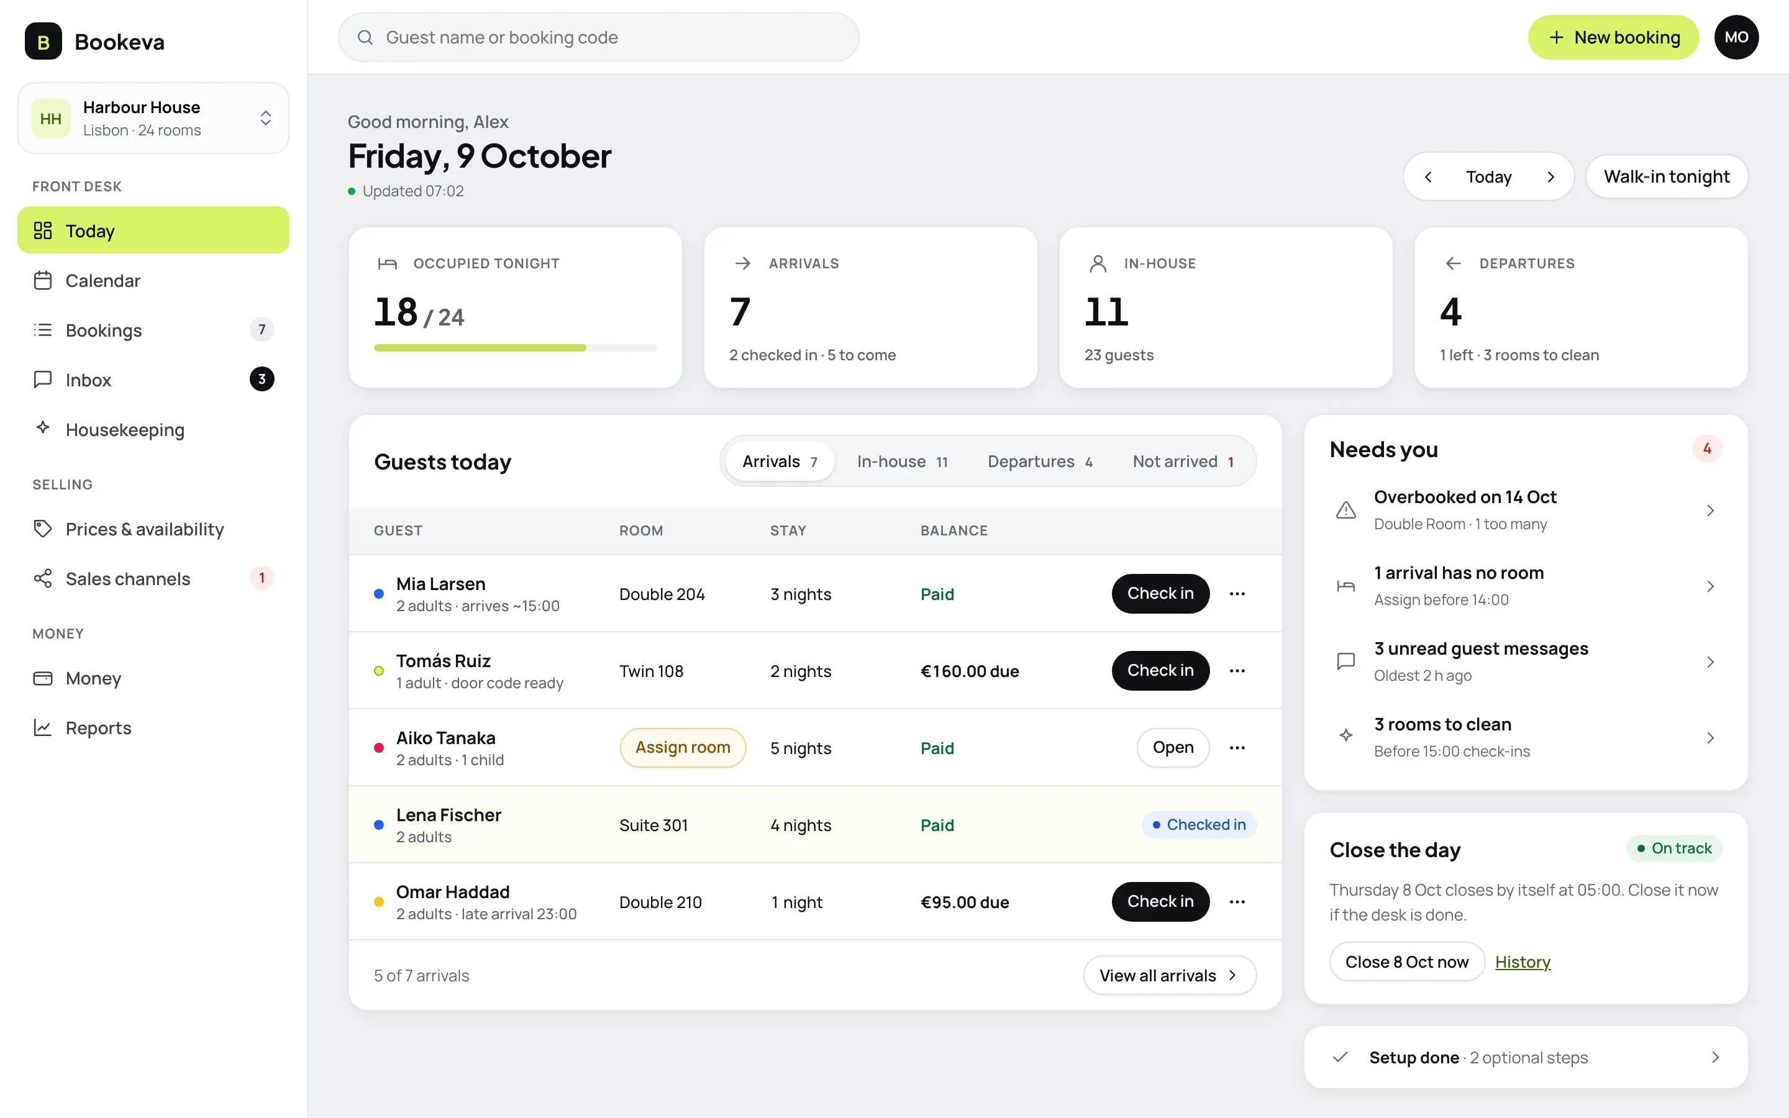Go to next day arrow
The image size is (1789, 1118).
tap(1551, 177)
